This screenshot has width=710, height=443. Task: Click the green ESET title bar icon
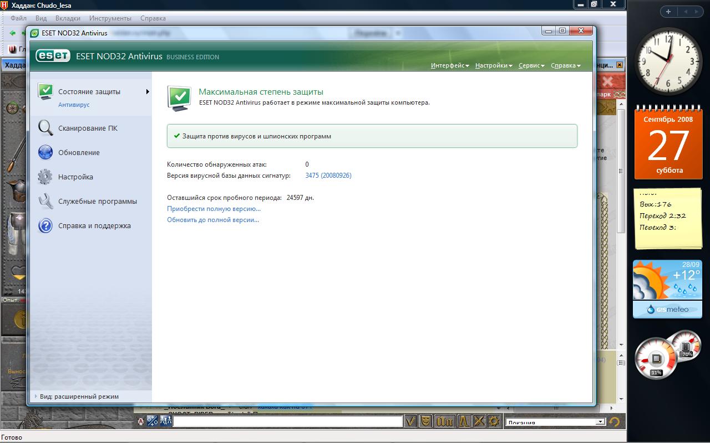[x=35, y=33]
